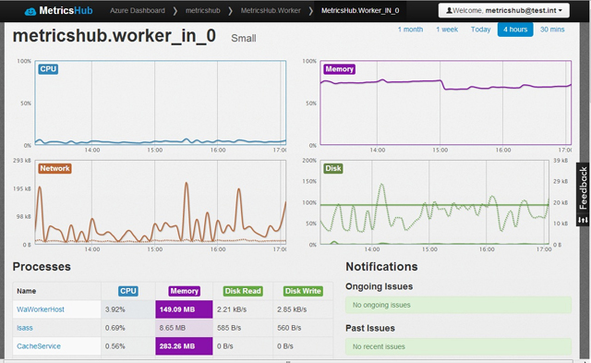This screenshot has height=363, width=591.
Task: Click the 2.21 kB/s disk read value
Action: pos(232,309)
